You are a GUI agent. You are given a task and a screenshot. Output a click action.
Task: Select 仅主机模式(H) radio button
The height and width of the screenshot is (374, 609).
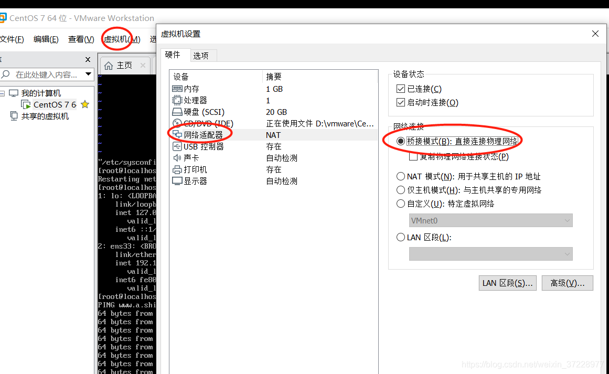coord(400,190)
